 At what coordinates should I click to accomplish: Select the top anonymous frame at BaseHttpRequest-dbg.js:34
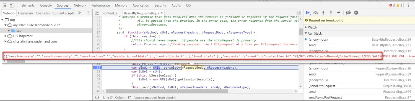[359, 39]
